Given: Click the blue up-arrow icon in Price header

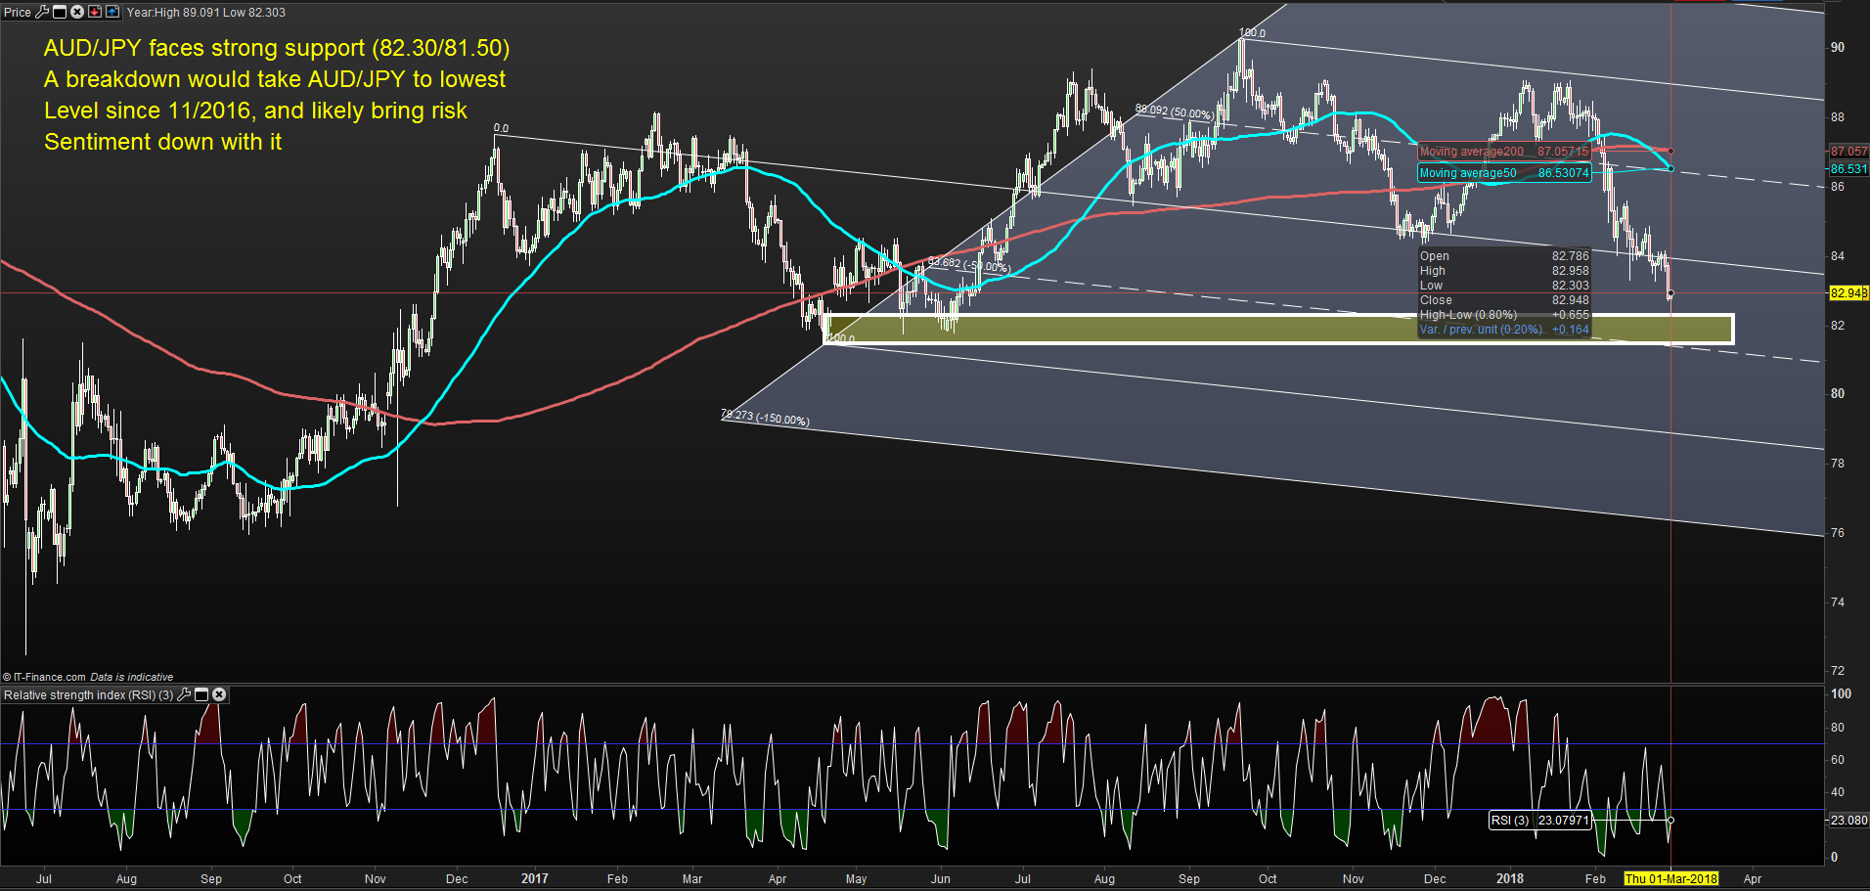Looking at the screenshot, I should click(112, 12).
